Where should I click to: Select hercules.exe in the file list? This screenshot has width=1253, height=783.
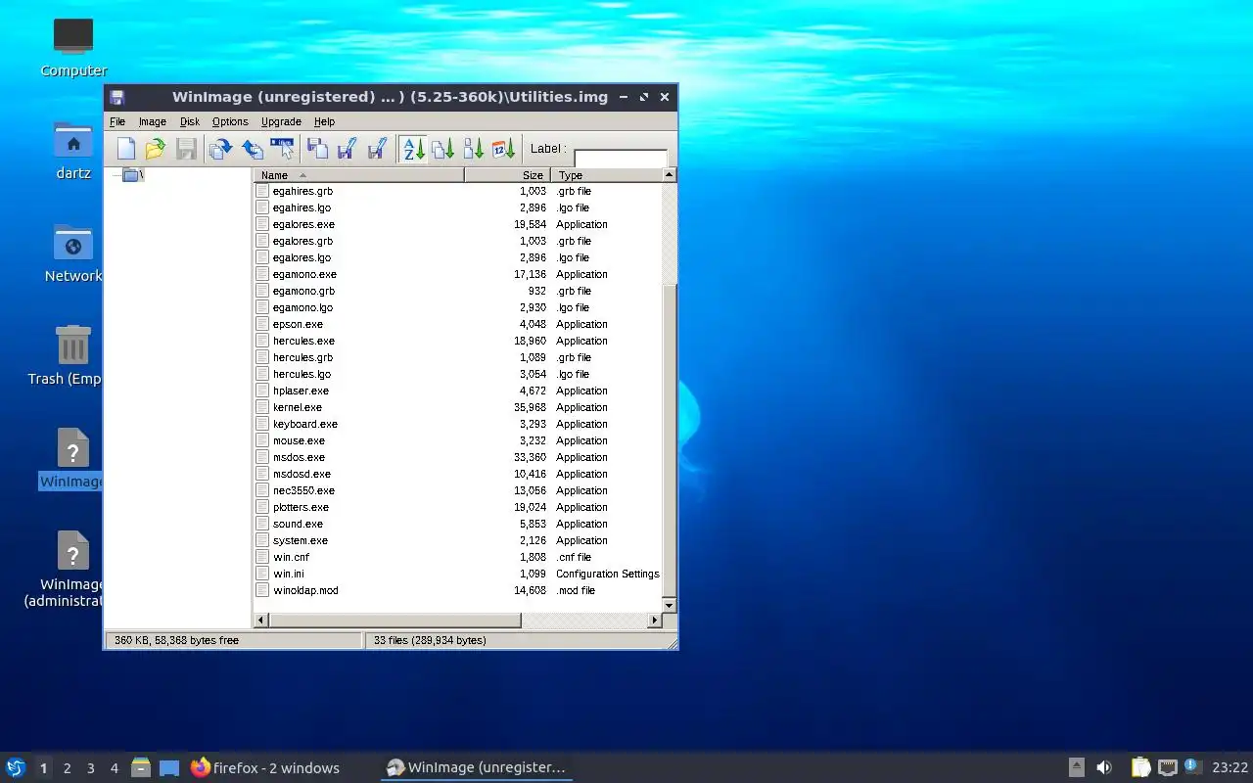303,341
